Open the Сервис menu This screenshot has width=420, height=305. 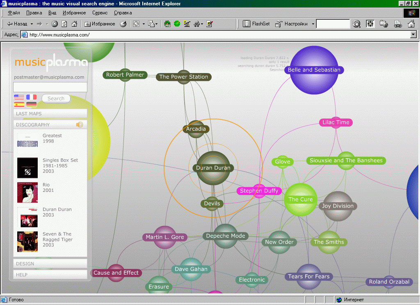coord(100,13)
